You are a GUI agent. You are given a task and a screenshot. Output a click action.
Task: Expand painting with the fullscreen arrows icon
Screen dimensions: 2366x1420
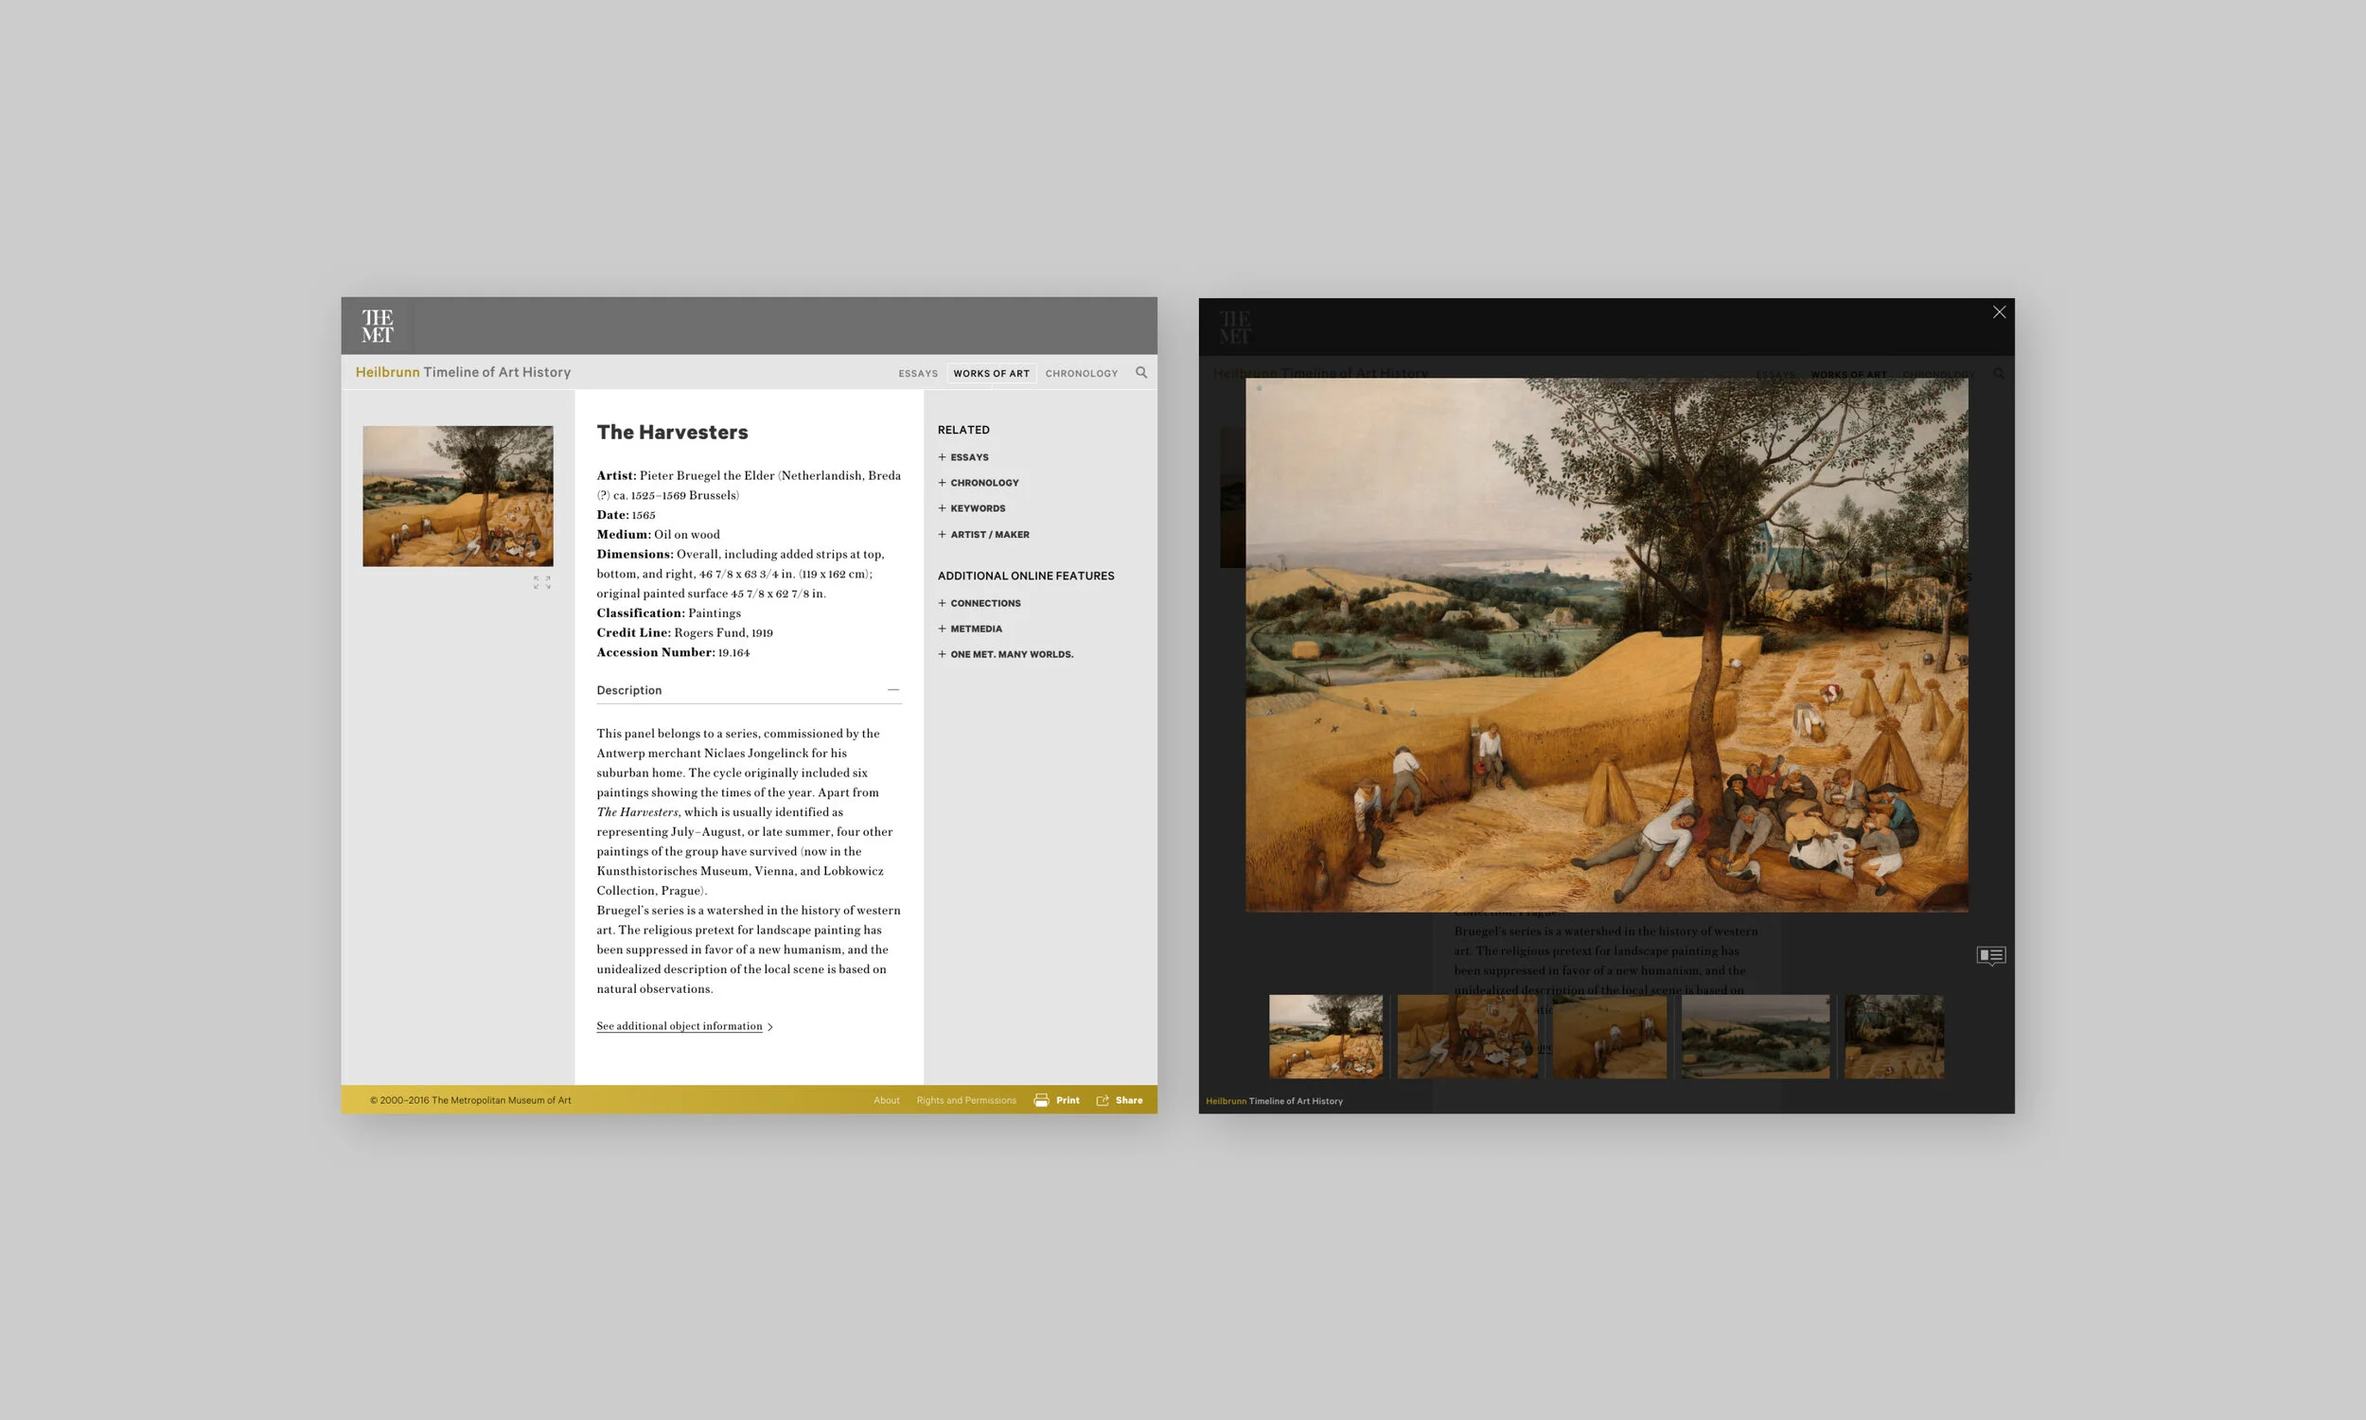[x=542, y=582]
